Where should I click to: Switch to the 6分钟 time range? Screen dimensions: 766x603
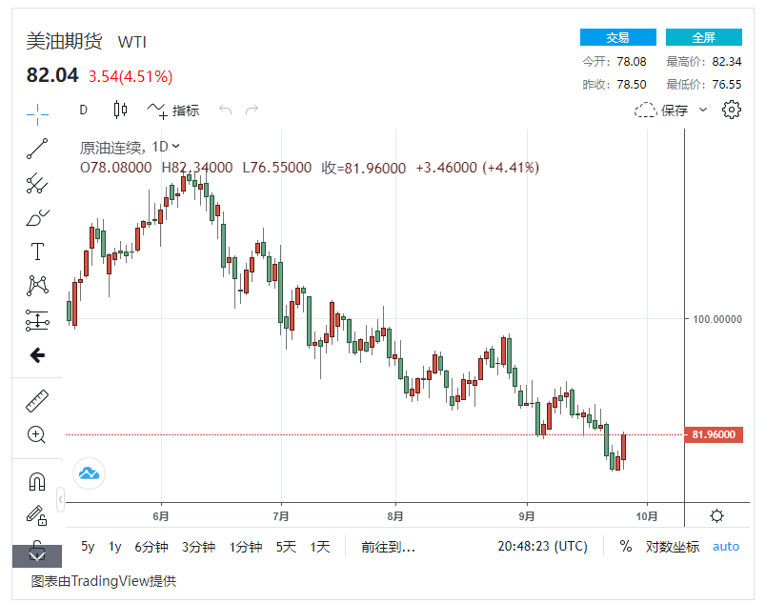coord(151,547)
